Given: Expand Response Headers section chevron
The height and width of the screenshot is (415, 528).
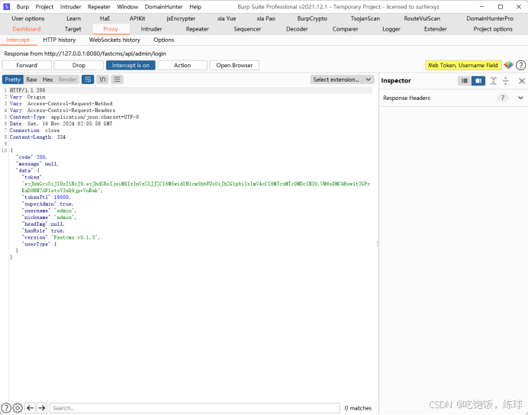Looking at the screenshot, I should tap(520, 98).
